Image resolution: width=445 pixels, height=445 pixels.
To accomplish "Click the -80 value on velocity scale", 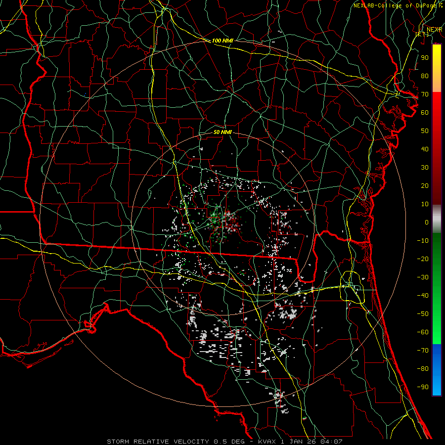I will [x=423, y=369].
